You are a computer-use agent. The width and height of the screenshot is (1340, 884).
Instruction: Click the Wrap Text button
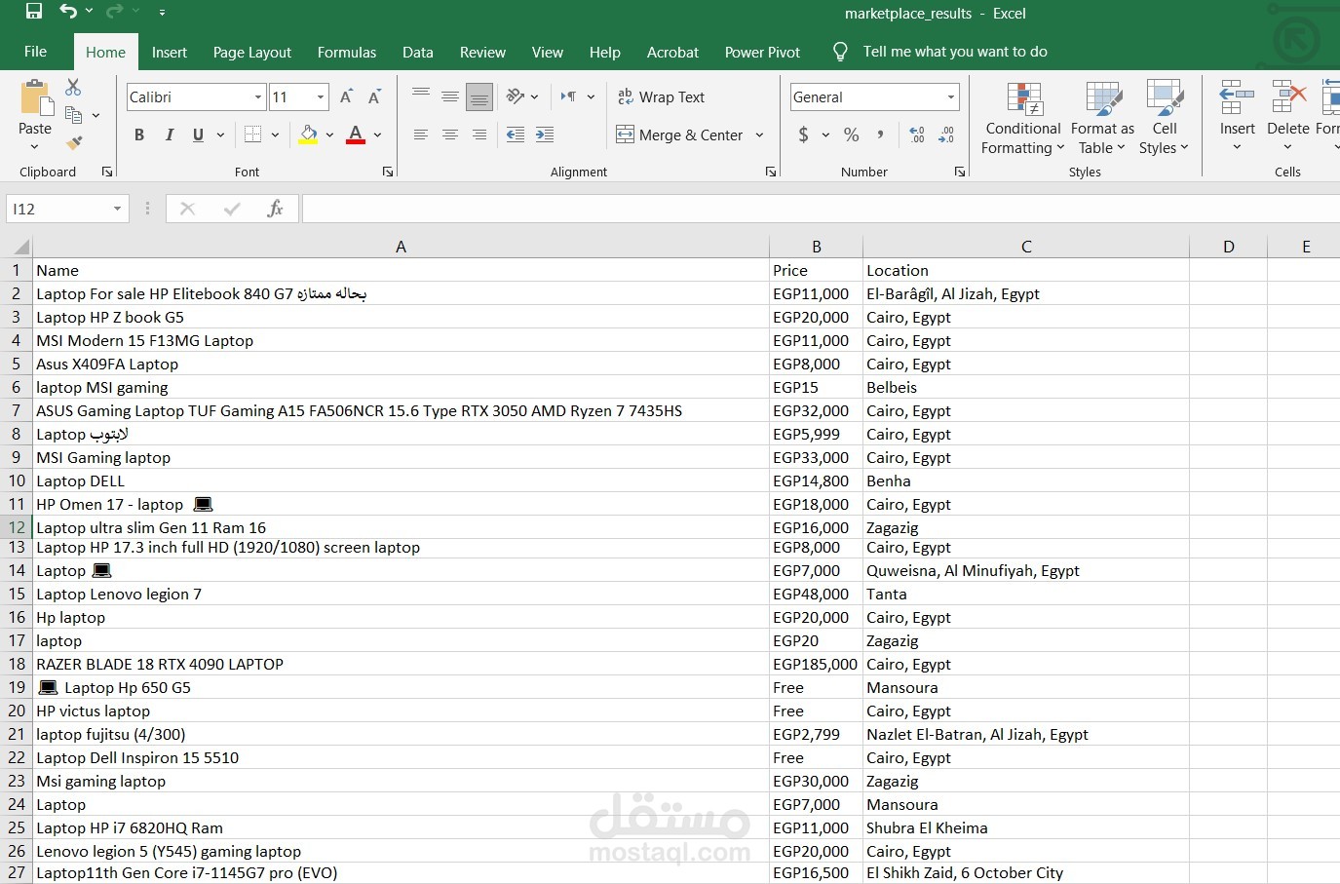[x=661, y=96]
